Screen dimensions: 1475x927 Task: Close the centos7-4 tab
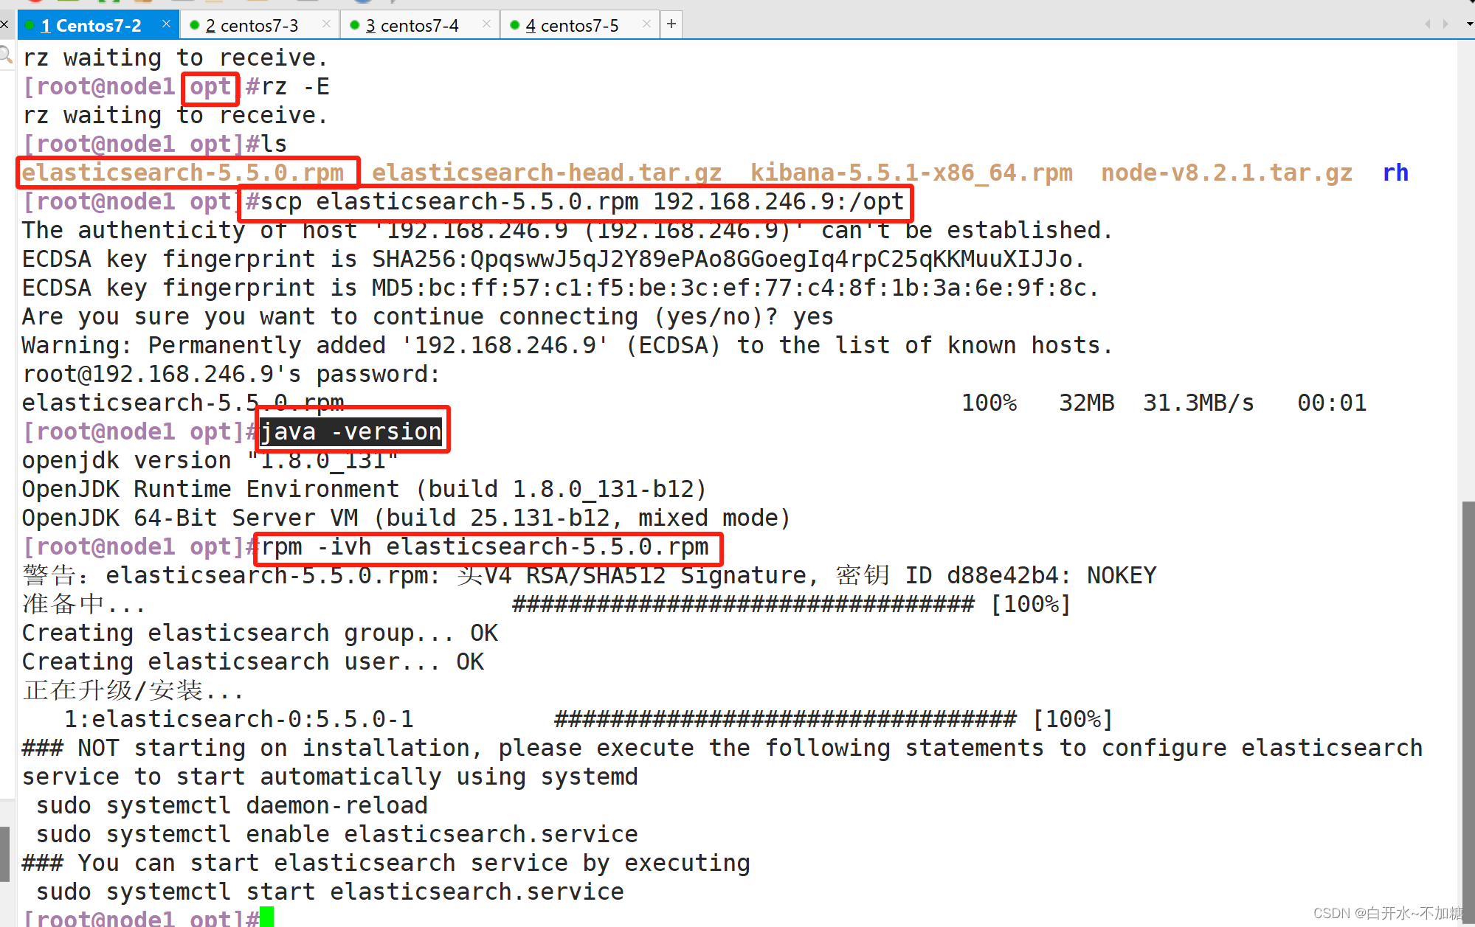486,24
